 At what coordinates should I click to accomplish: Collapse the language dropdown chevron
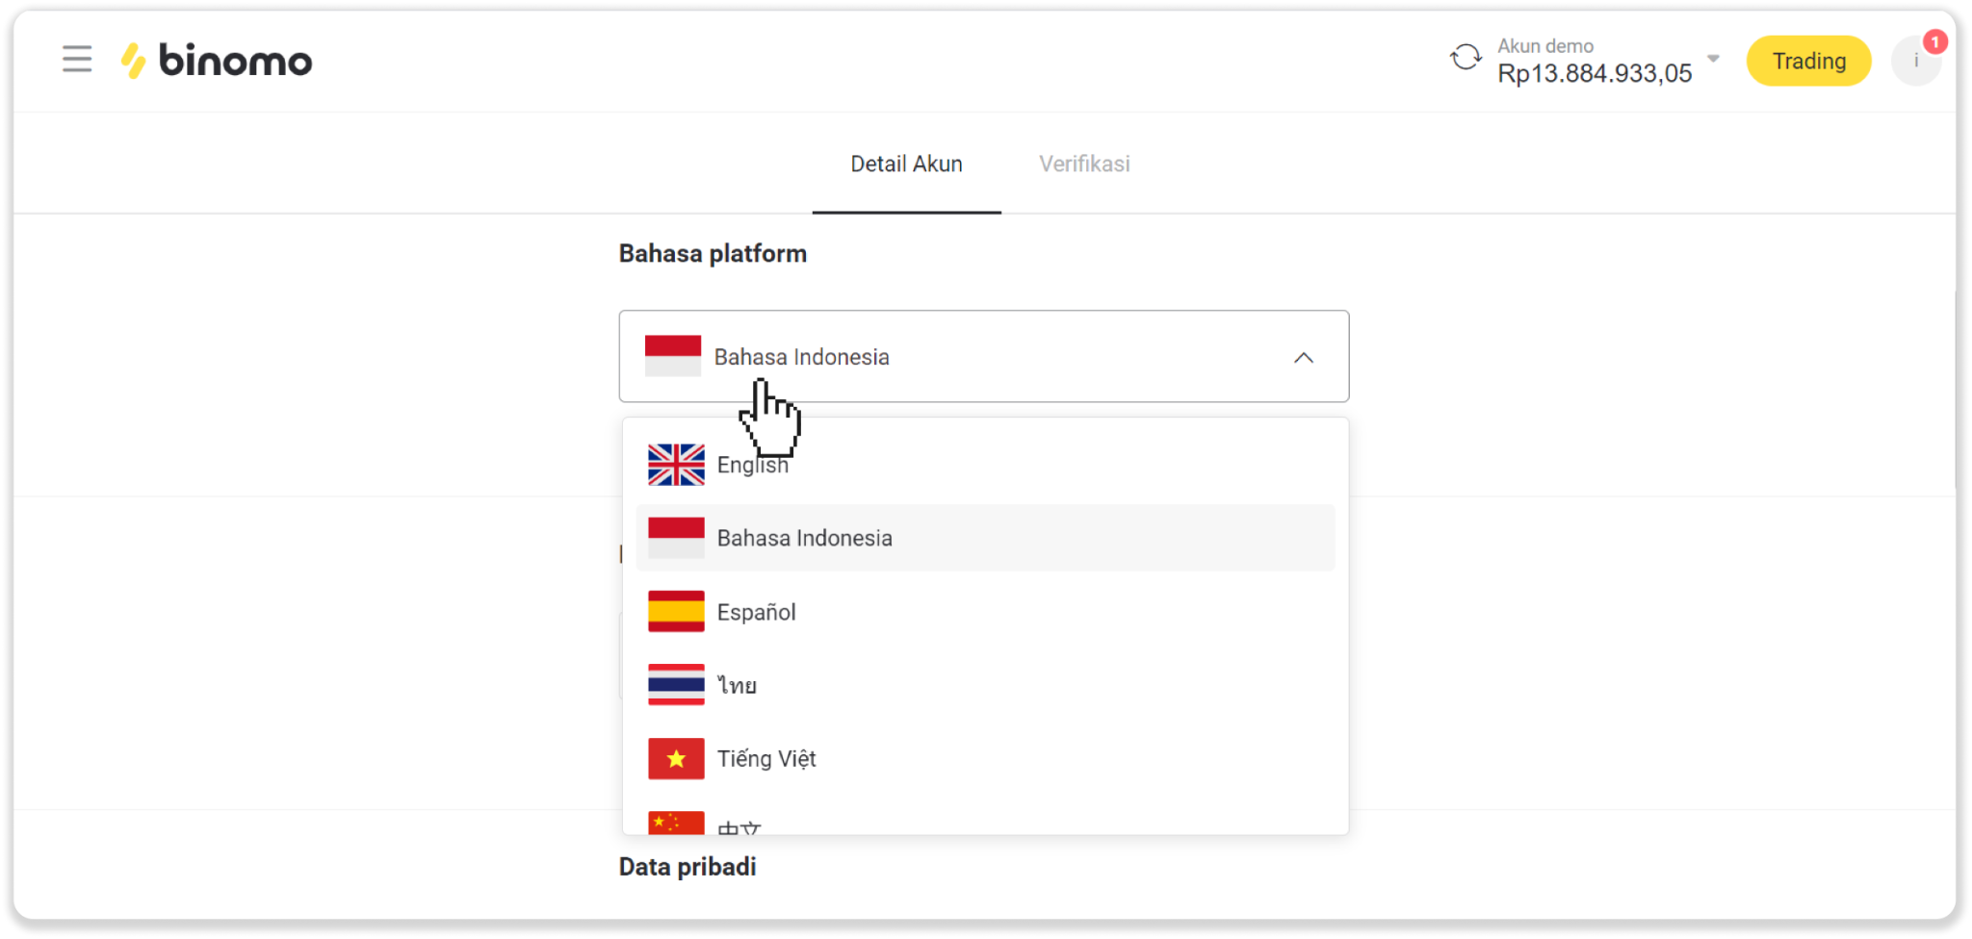tap(1303, 358)
